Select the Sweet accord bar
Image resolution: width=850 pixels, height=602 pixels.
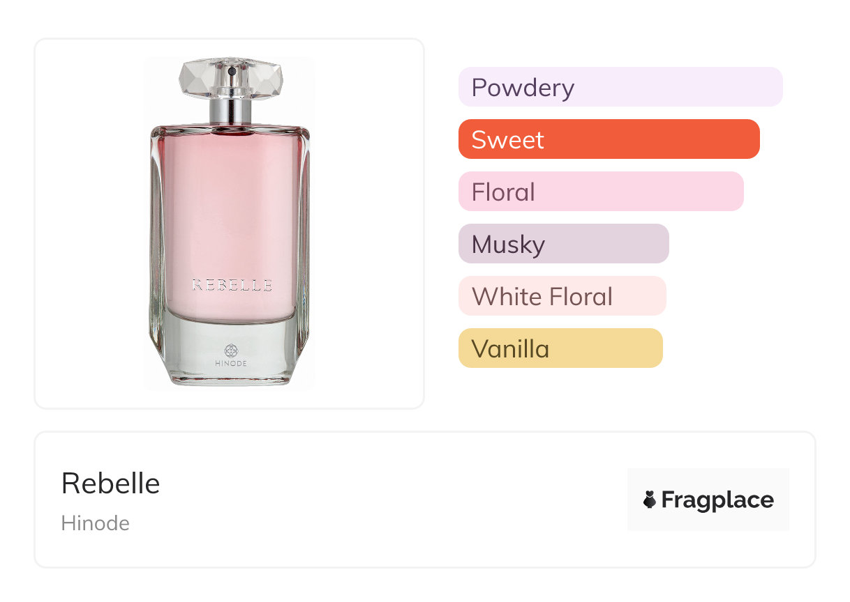pyautogui.click(x=608, y=139)
